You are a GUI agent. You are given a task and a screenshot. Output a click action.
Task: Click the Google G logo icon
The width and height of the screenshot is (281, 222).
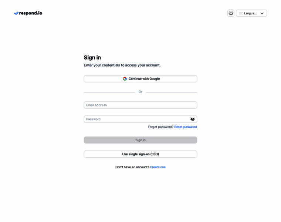click(x=125, y=79)
